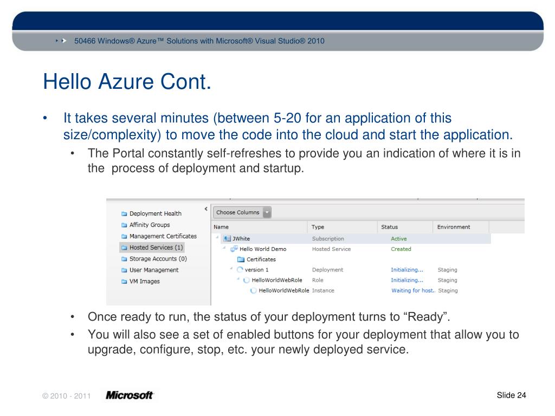Click the arrow bullet icon in header bar

click(61, 41)
